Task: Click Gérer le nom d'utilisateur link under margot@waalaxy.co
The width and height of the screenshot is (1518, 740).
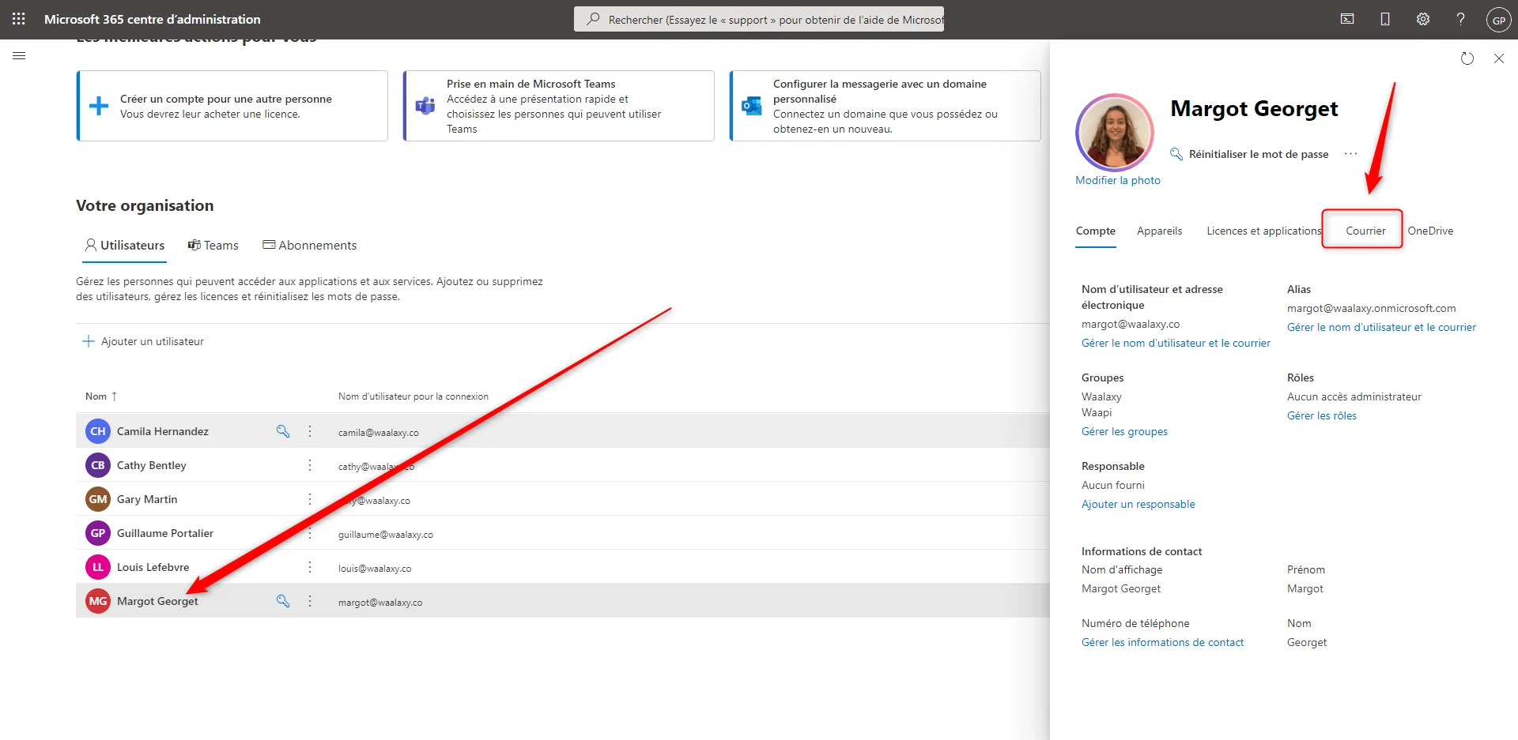Action: coord(1176,343)
